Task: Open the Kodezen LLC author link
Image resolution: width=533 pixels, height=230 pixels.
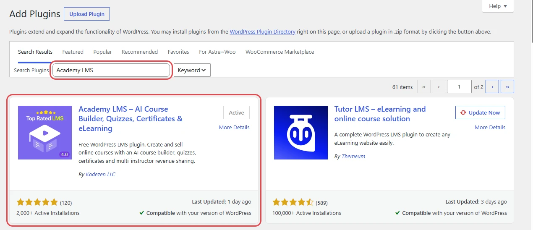Action: (101, 174)
